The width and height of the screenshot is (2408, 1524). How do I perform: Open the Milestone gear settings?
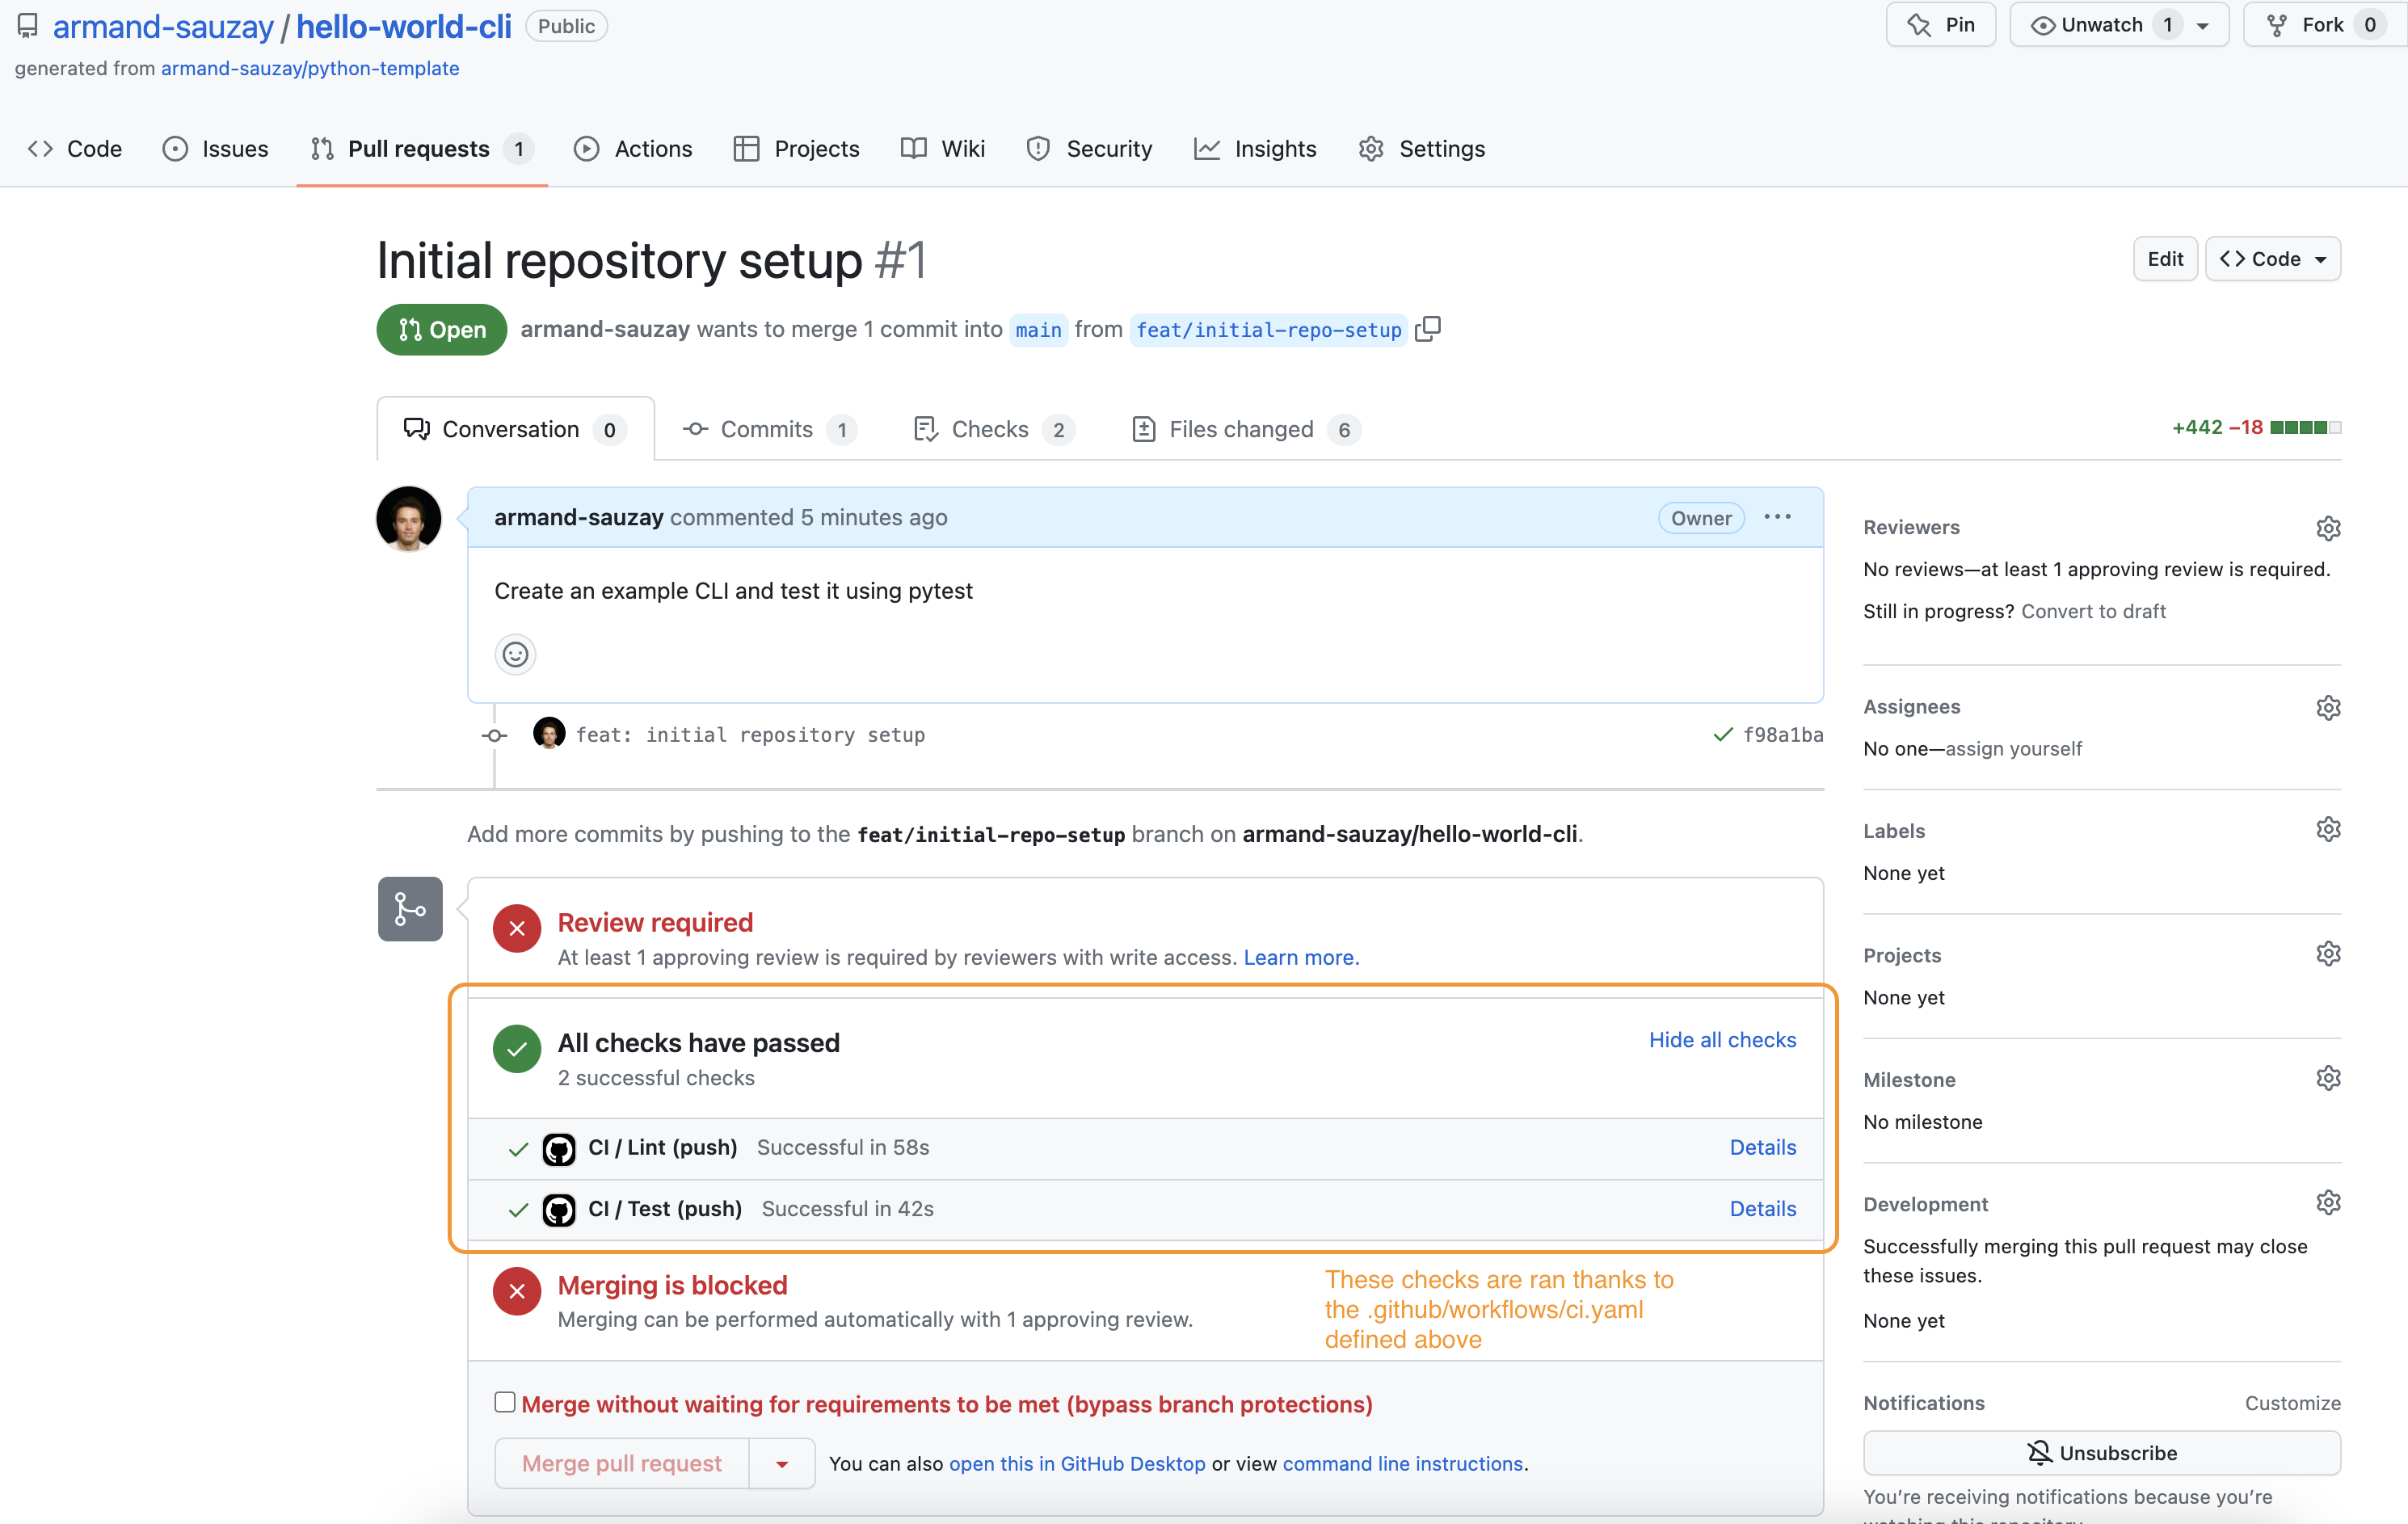click(x=2328, y=1078)
